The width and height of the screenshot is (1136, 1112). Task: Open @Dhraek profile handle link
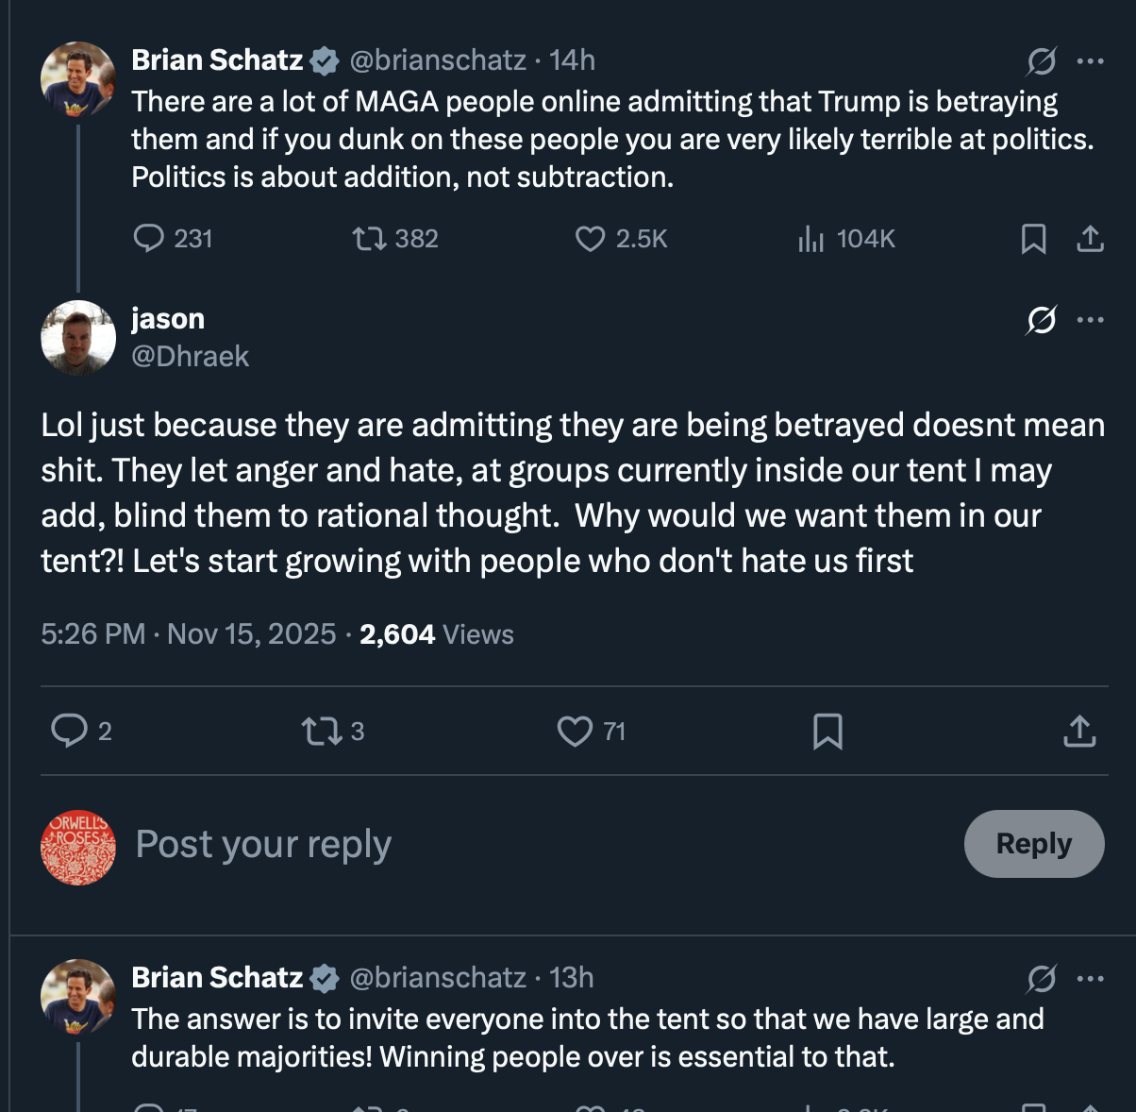pos(190,357)
